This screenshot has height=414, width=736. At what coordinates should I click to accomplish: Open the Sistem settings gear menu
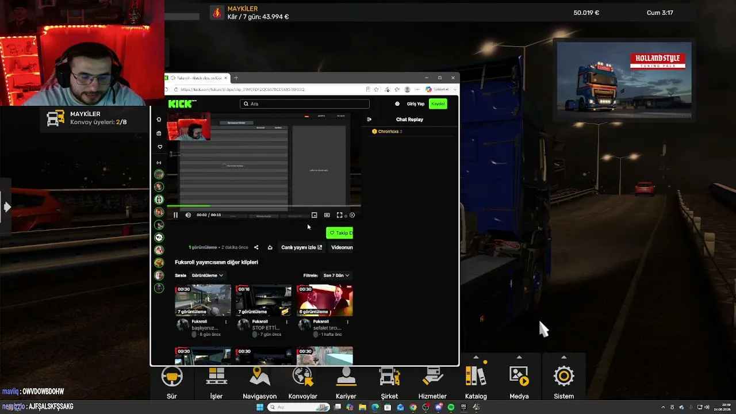pos(563,383)
